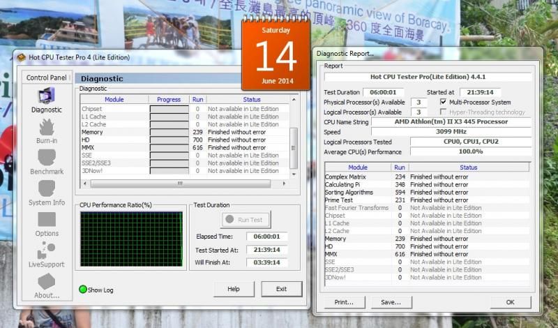This screenshot has width=558, height=328.
Task: Click the green Show Log indicator
Action: (x=82, y=290)
